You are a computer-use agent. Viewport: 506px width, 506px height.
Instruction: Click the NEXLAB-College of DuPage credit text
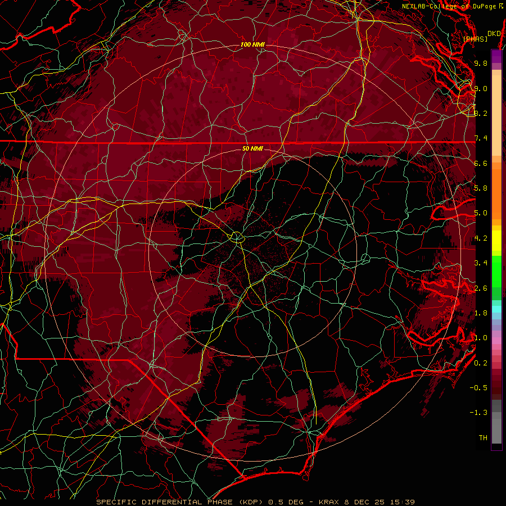(x=453, y=6)
